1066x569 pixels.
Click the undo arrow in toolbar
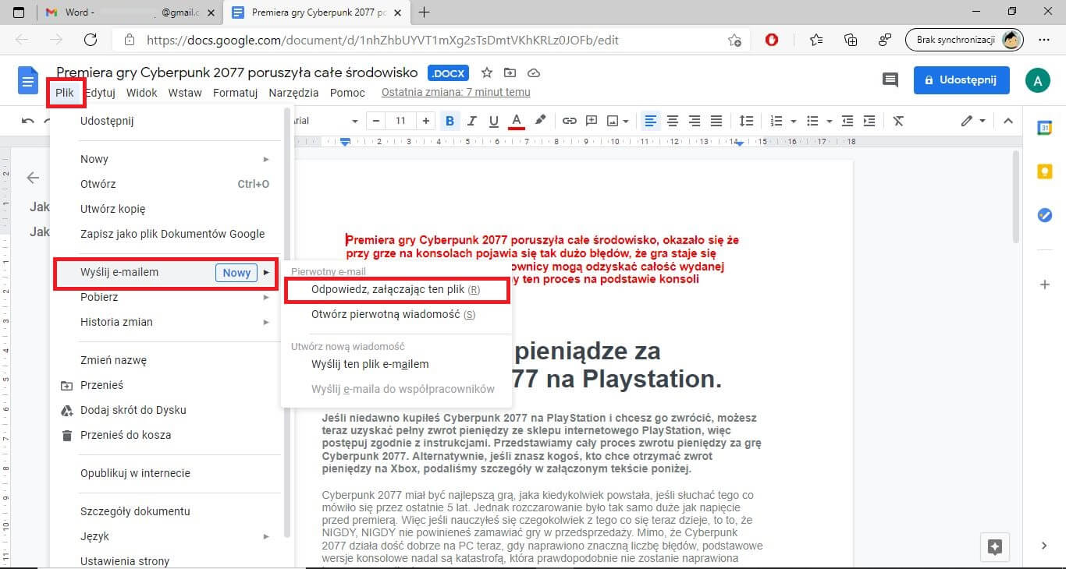pyautogui.click(x=28, y=121)
